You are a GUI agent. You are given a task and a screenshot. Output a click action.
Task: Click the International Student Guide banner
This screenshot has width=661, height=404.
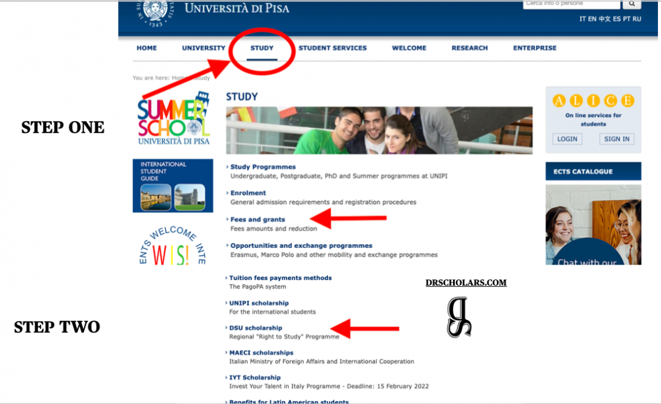click(x=172, y=185)
